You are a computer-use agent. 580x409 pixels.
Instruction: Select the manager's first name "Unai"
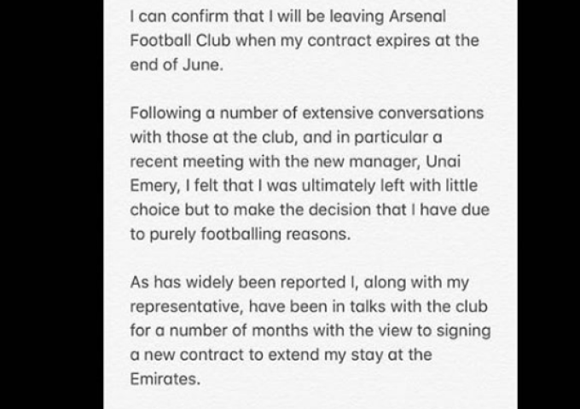[x=444, y=161]
